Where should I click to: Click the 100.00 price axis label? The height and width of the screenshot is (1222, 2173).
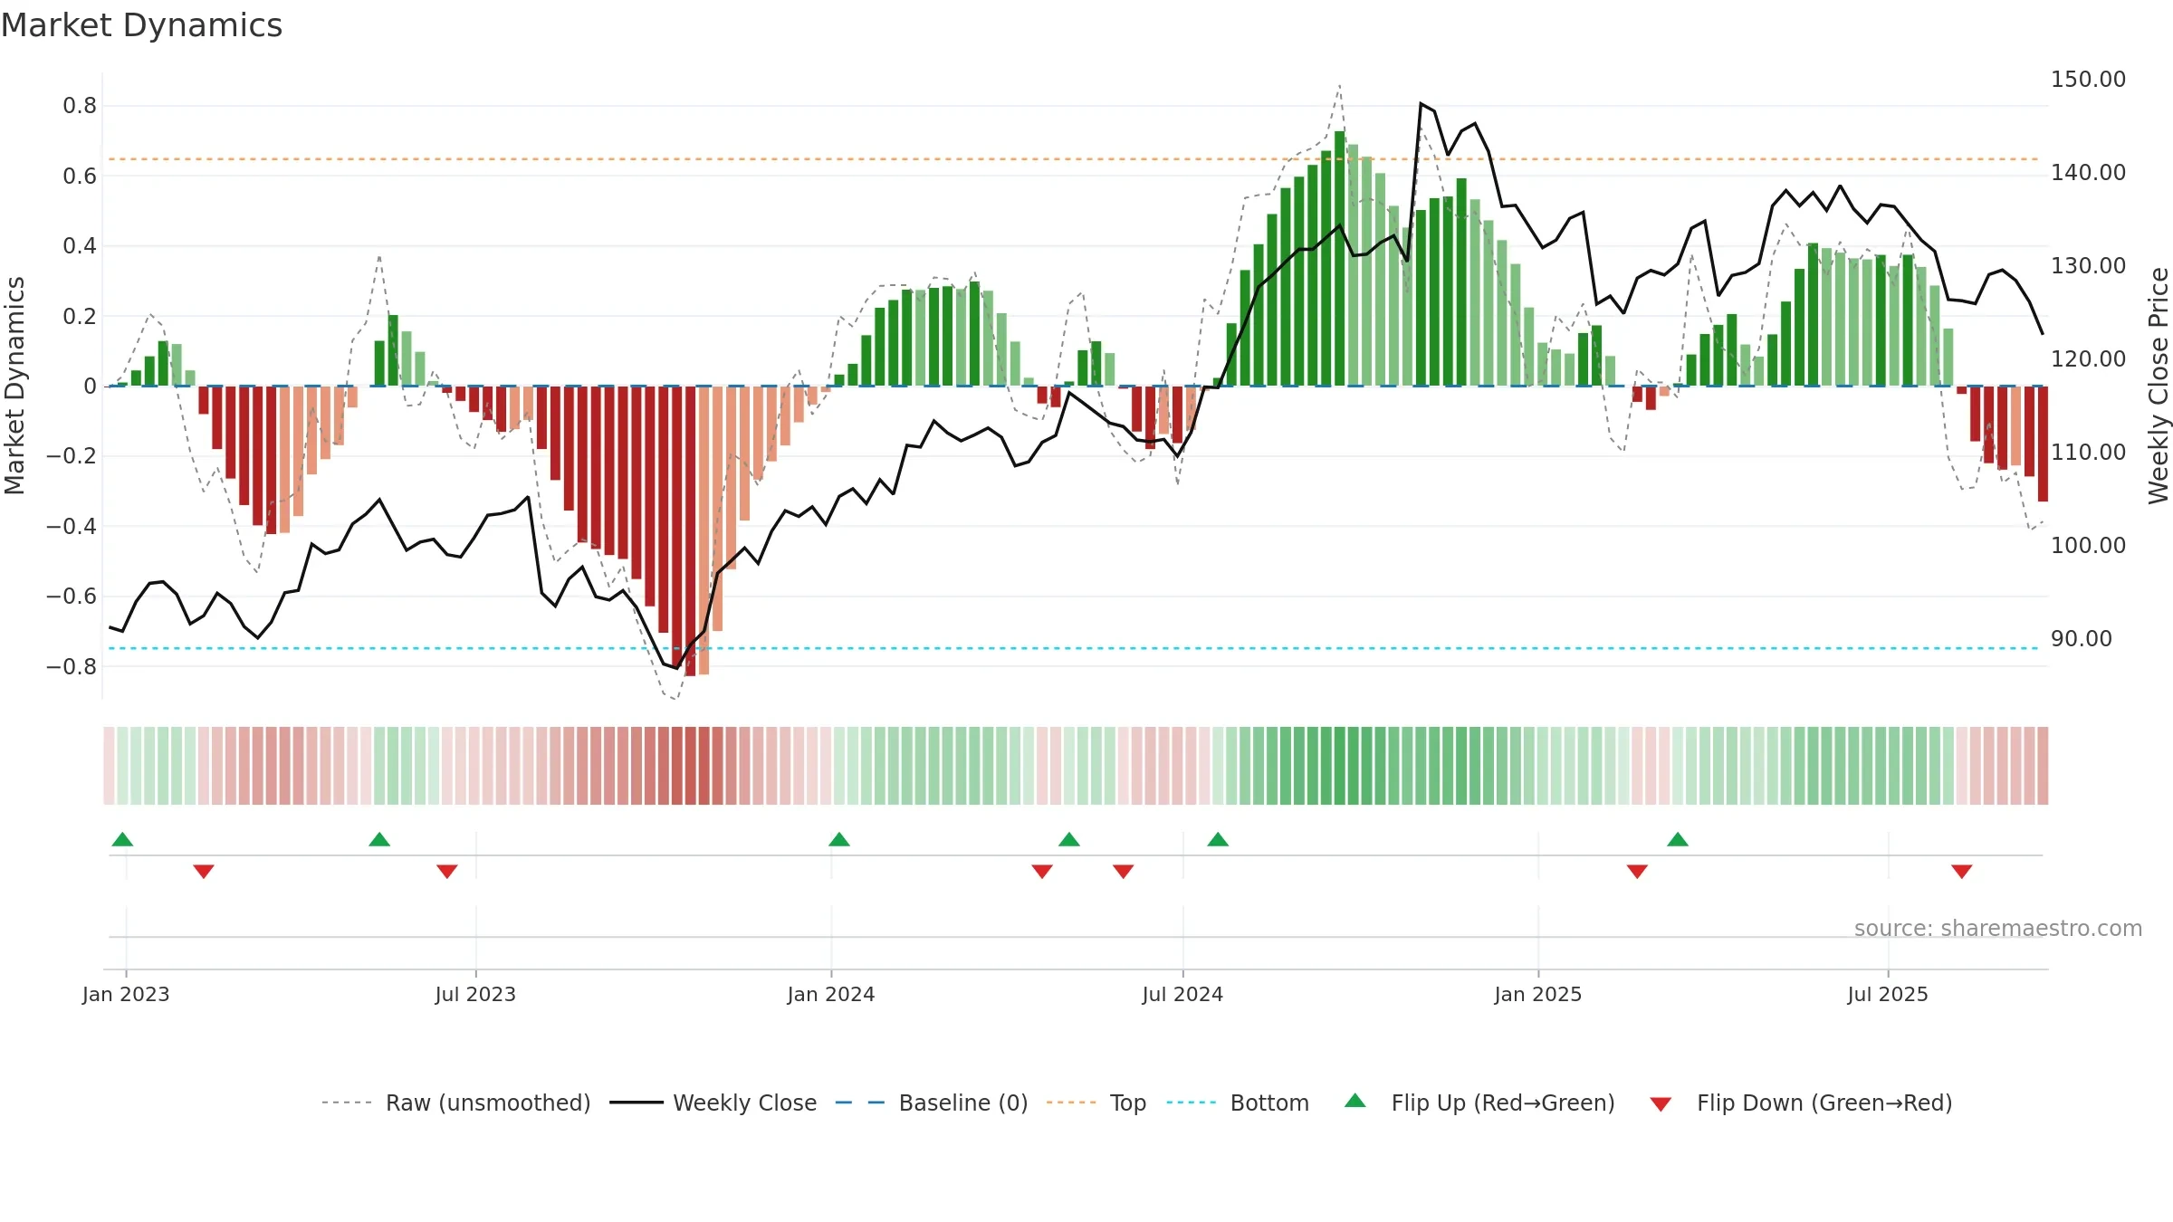click(2088, 545)
